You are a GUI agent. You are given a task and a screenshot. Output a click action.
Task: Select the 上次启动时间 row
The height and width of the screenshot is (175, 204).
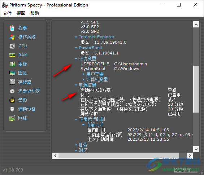click(128, 139)
